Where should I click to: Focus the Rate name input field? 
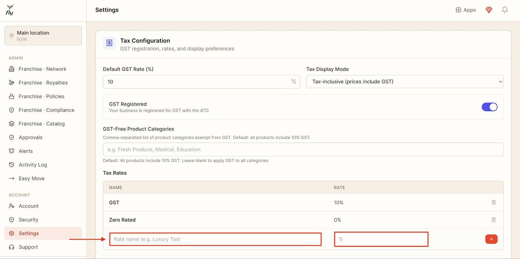(215, 239)
